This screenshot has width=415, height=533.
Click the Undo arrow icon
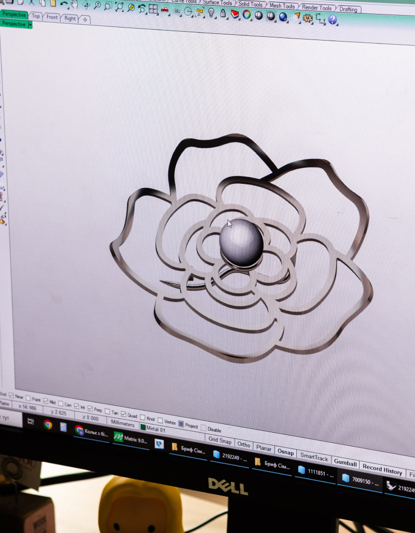(x=63, y=4)
